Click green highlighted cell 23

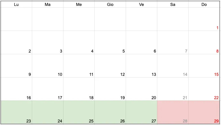click(x=16, y=112)
